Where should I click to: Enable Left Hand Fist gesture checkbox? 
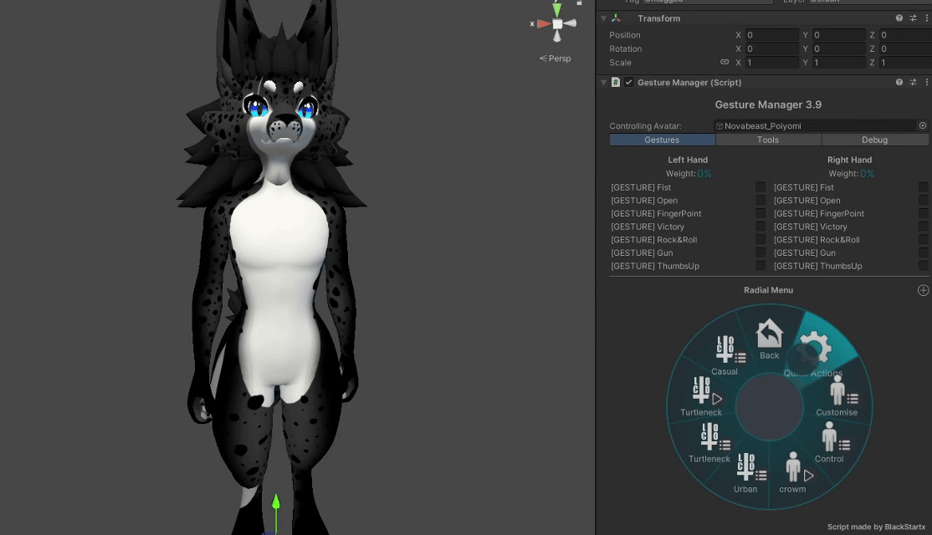point(760,187)
